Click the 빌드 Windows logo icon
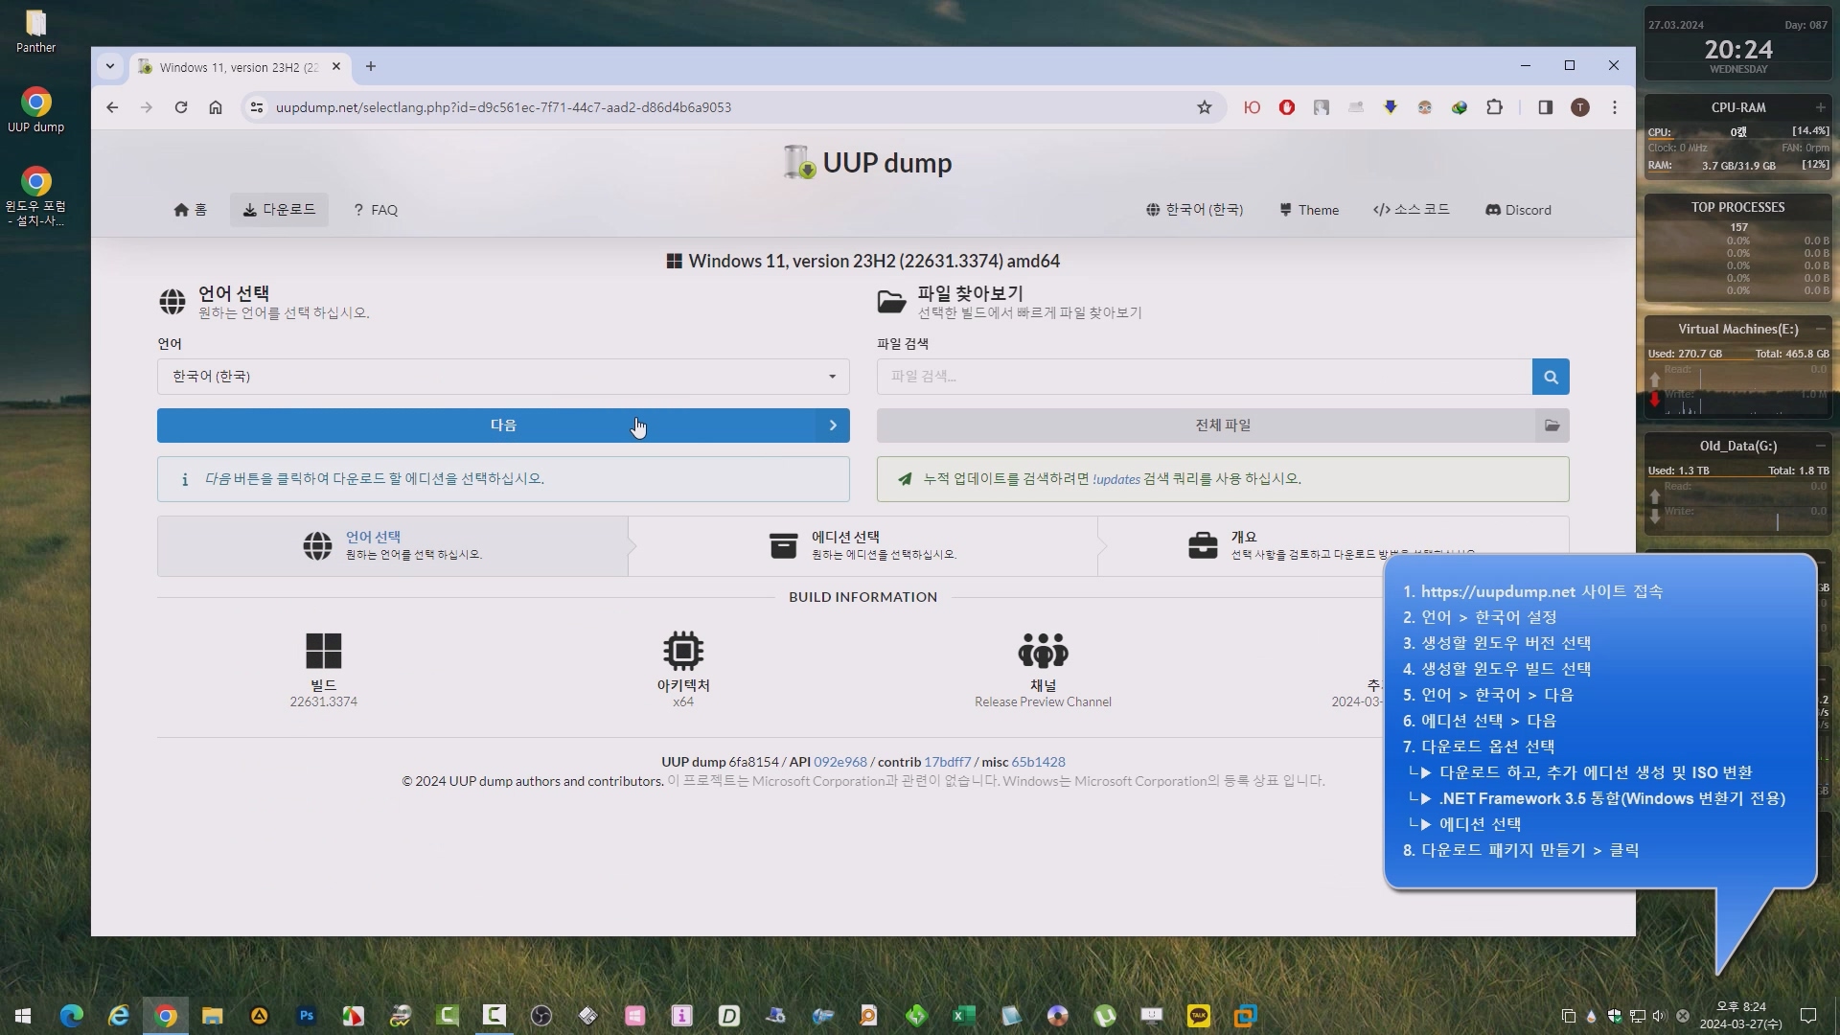This screenshot has height=1035, width=1840. pos(323,651)
